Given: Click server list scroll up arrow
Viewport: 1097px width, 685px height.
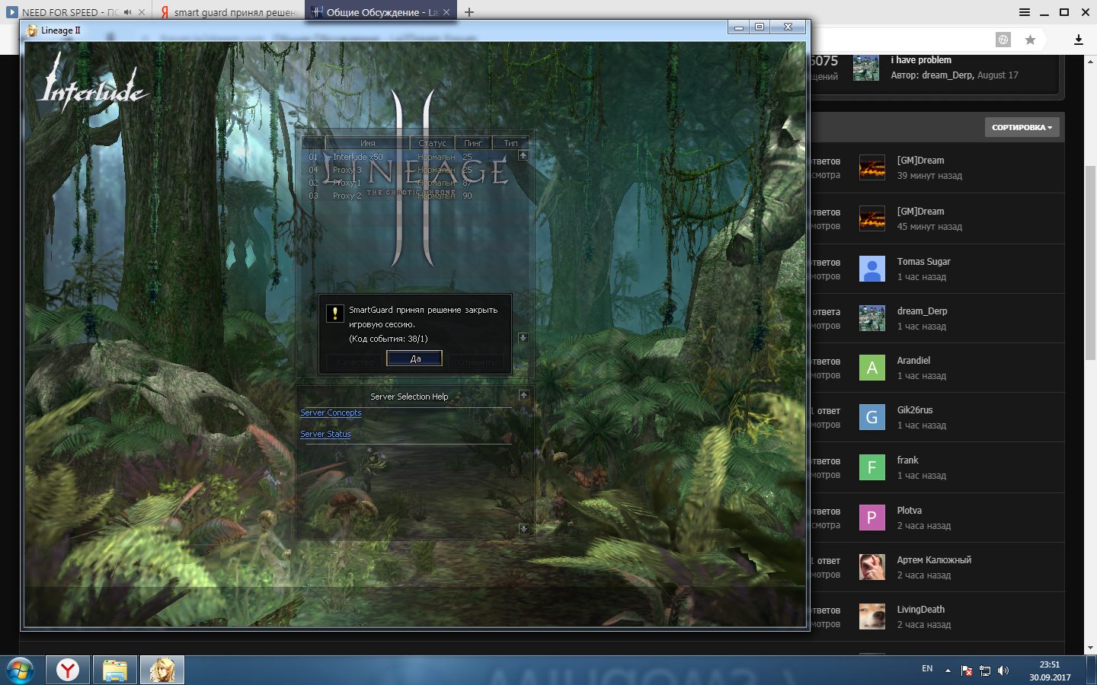Looking at the screenshot, I should click(x=523, y=155).
